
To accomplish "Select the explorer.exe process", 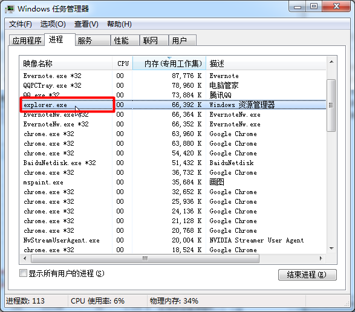I will coord(173,105).
